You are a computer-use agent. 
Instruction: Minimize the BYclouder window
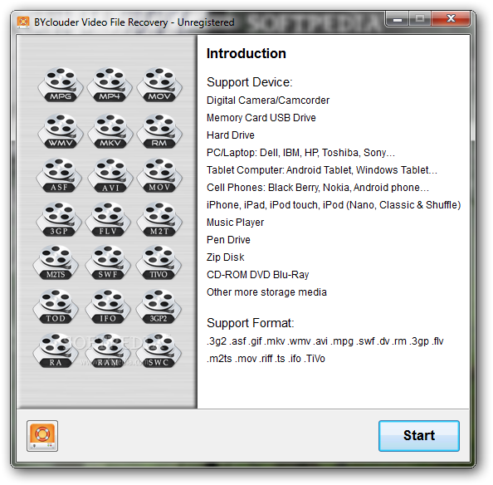398,19
